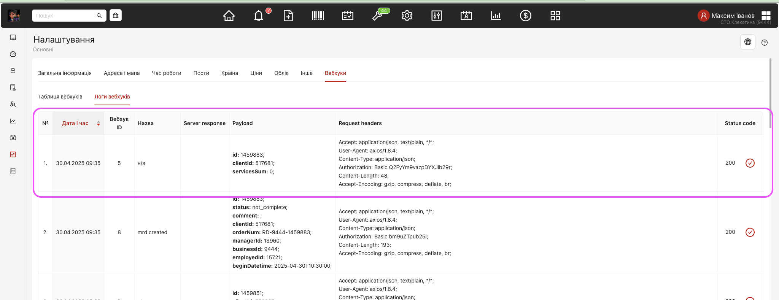Open the wrench icon with 44 badge
The width and height of the screenshot is (779, 300).
377,16
